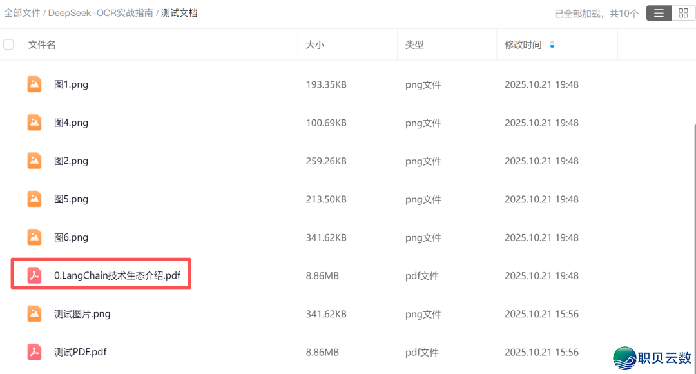The height and width of the screenshot is (374, 696).
Task: Click the image icon beside 图4.png
Action: (34, 123)
